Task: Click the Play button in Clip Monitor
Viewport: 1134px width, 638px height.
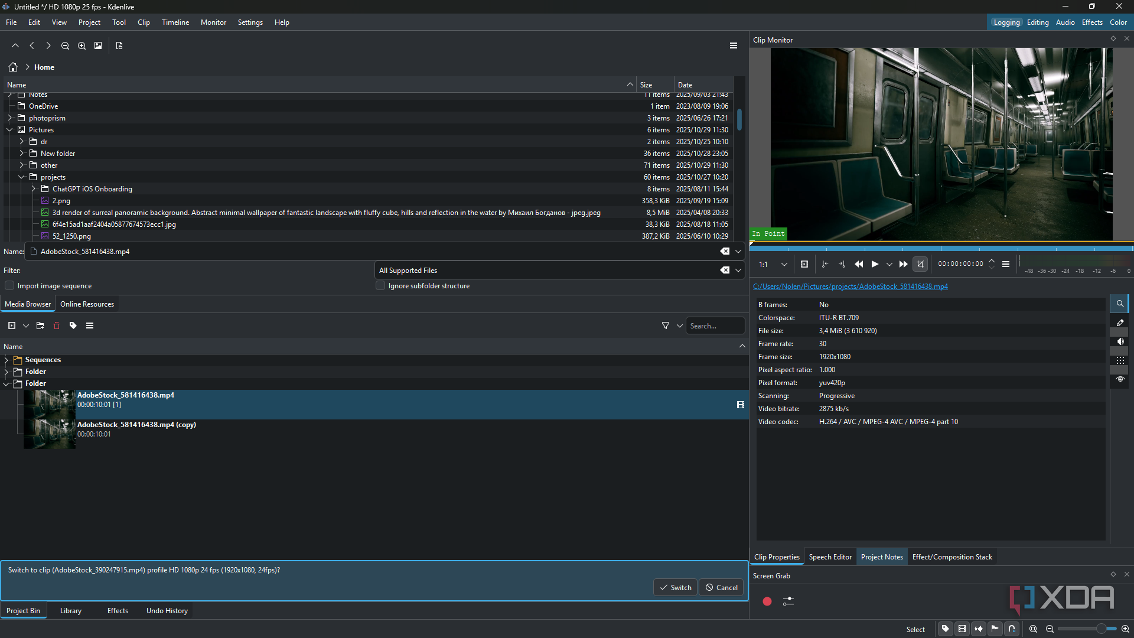Action: pos(875,264)
